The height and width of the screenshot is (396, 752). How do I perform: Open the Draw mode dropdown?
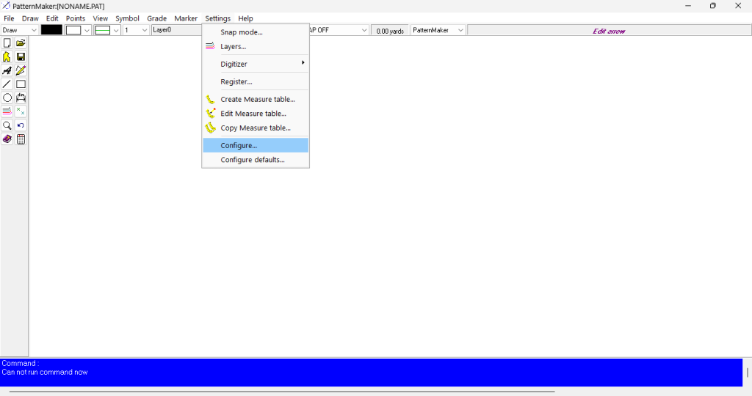pos(34,30)
